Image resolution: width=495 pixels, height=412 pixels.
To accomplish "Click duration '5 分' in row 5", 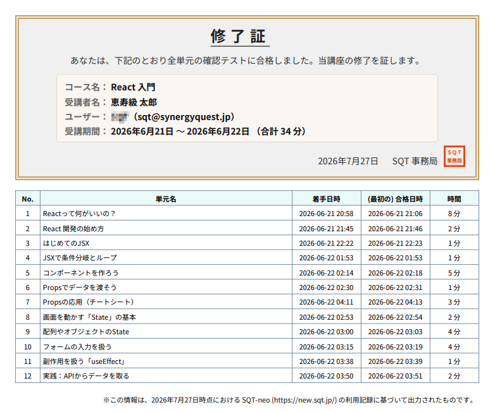I will [x=454, y=273].
